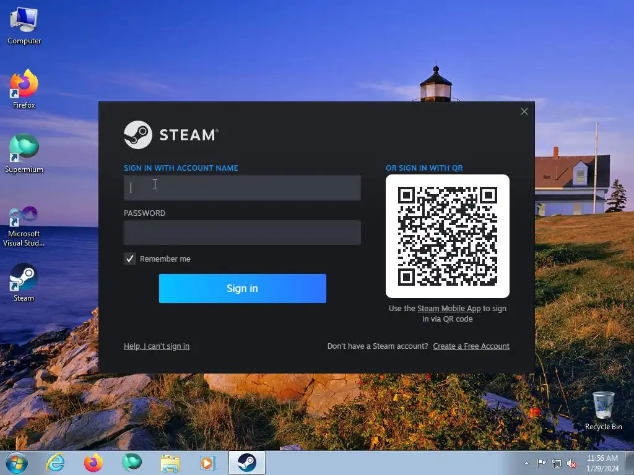Click the Show desktop strip on the taskbar
The width and height of the screenshot is (634, 475).
pyautogui.click(x=630, y=463)
